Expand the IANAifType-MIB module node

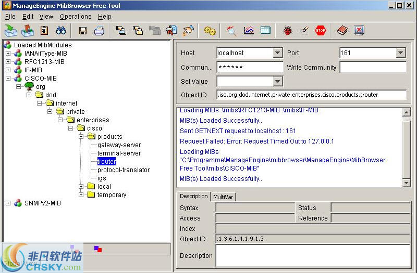[8, 54]
